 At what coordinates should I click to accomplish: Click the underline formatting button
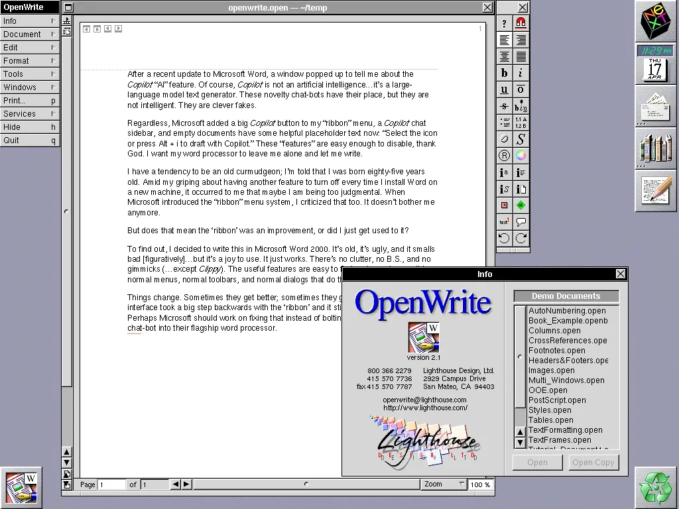[505, 90]
